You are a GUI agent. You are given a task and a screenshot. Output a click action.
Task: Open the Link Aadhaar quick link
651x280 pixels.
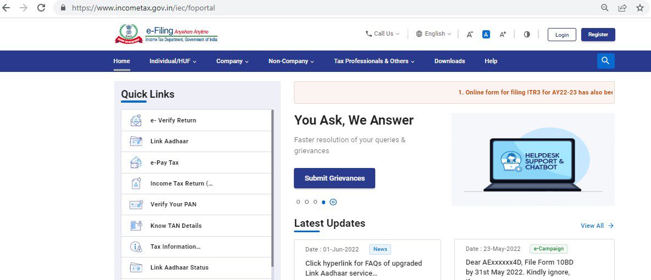click(196, 141)
